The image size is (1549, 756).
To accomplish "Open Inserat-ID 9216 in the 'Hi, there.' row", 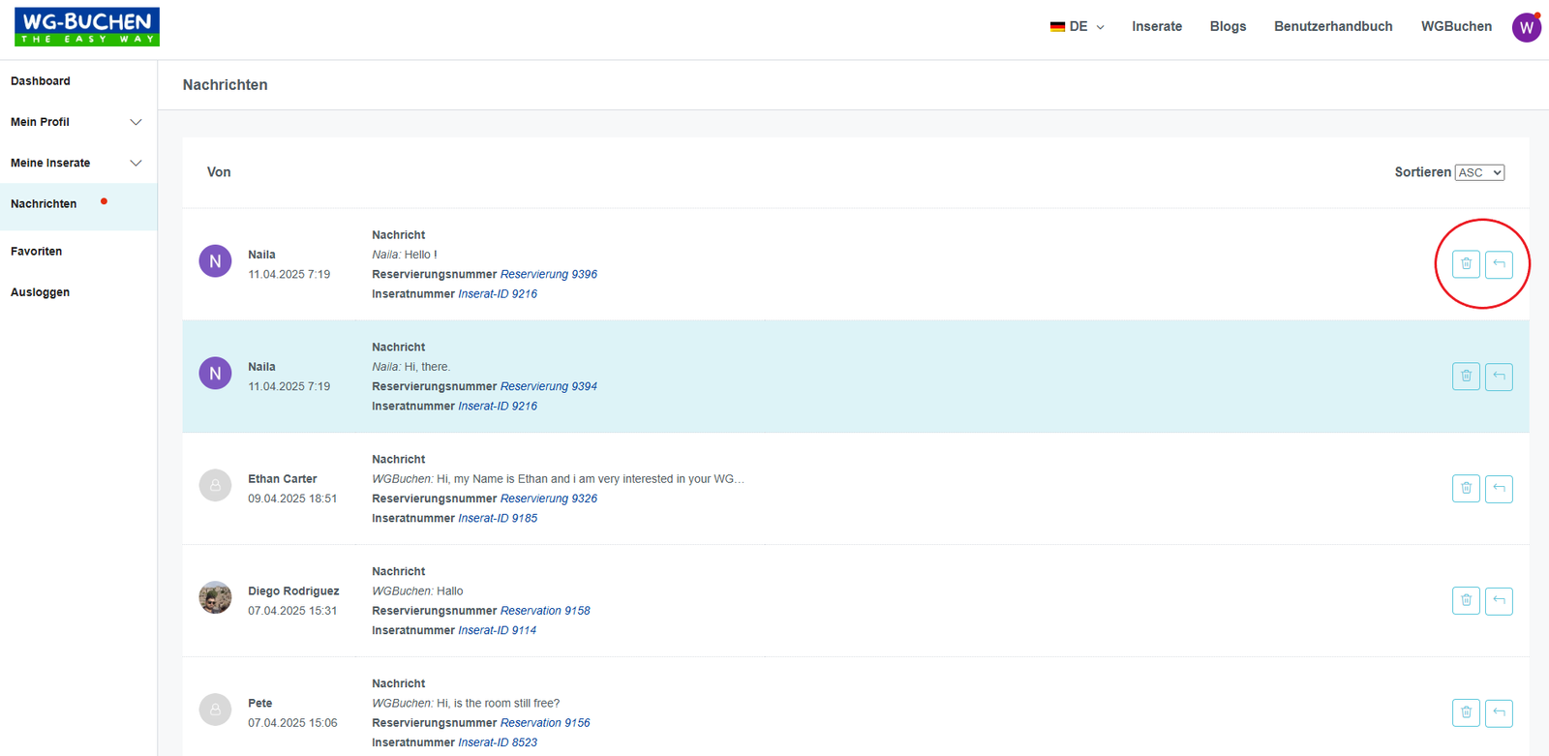I will coord(498,407).
